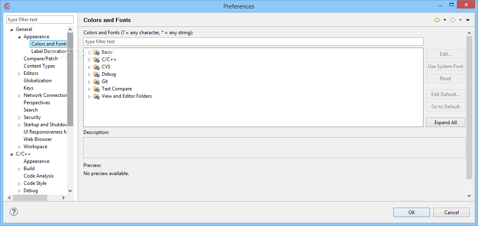The height and width of the screenshot is (226, 478).
Task: Expand the Code Style node
Action: [x=20, y=183]
